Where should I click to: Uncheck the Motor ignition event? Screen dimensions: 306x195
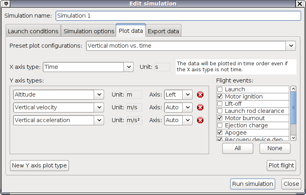click(x=219, y=97)
